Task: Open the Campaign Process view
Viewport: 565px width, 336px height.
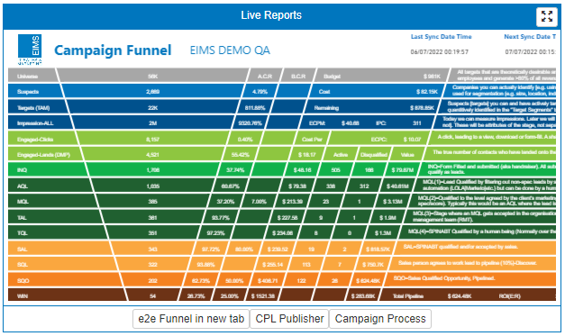Action: pyautogui.click(x=380, y=319)
